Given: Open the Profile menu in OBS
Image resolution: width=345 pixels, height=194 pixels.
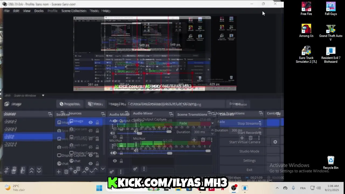Looking at the screenshot, I should point(53,11).
